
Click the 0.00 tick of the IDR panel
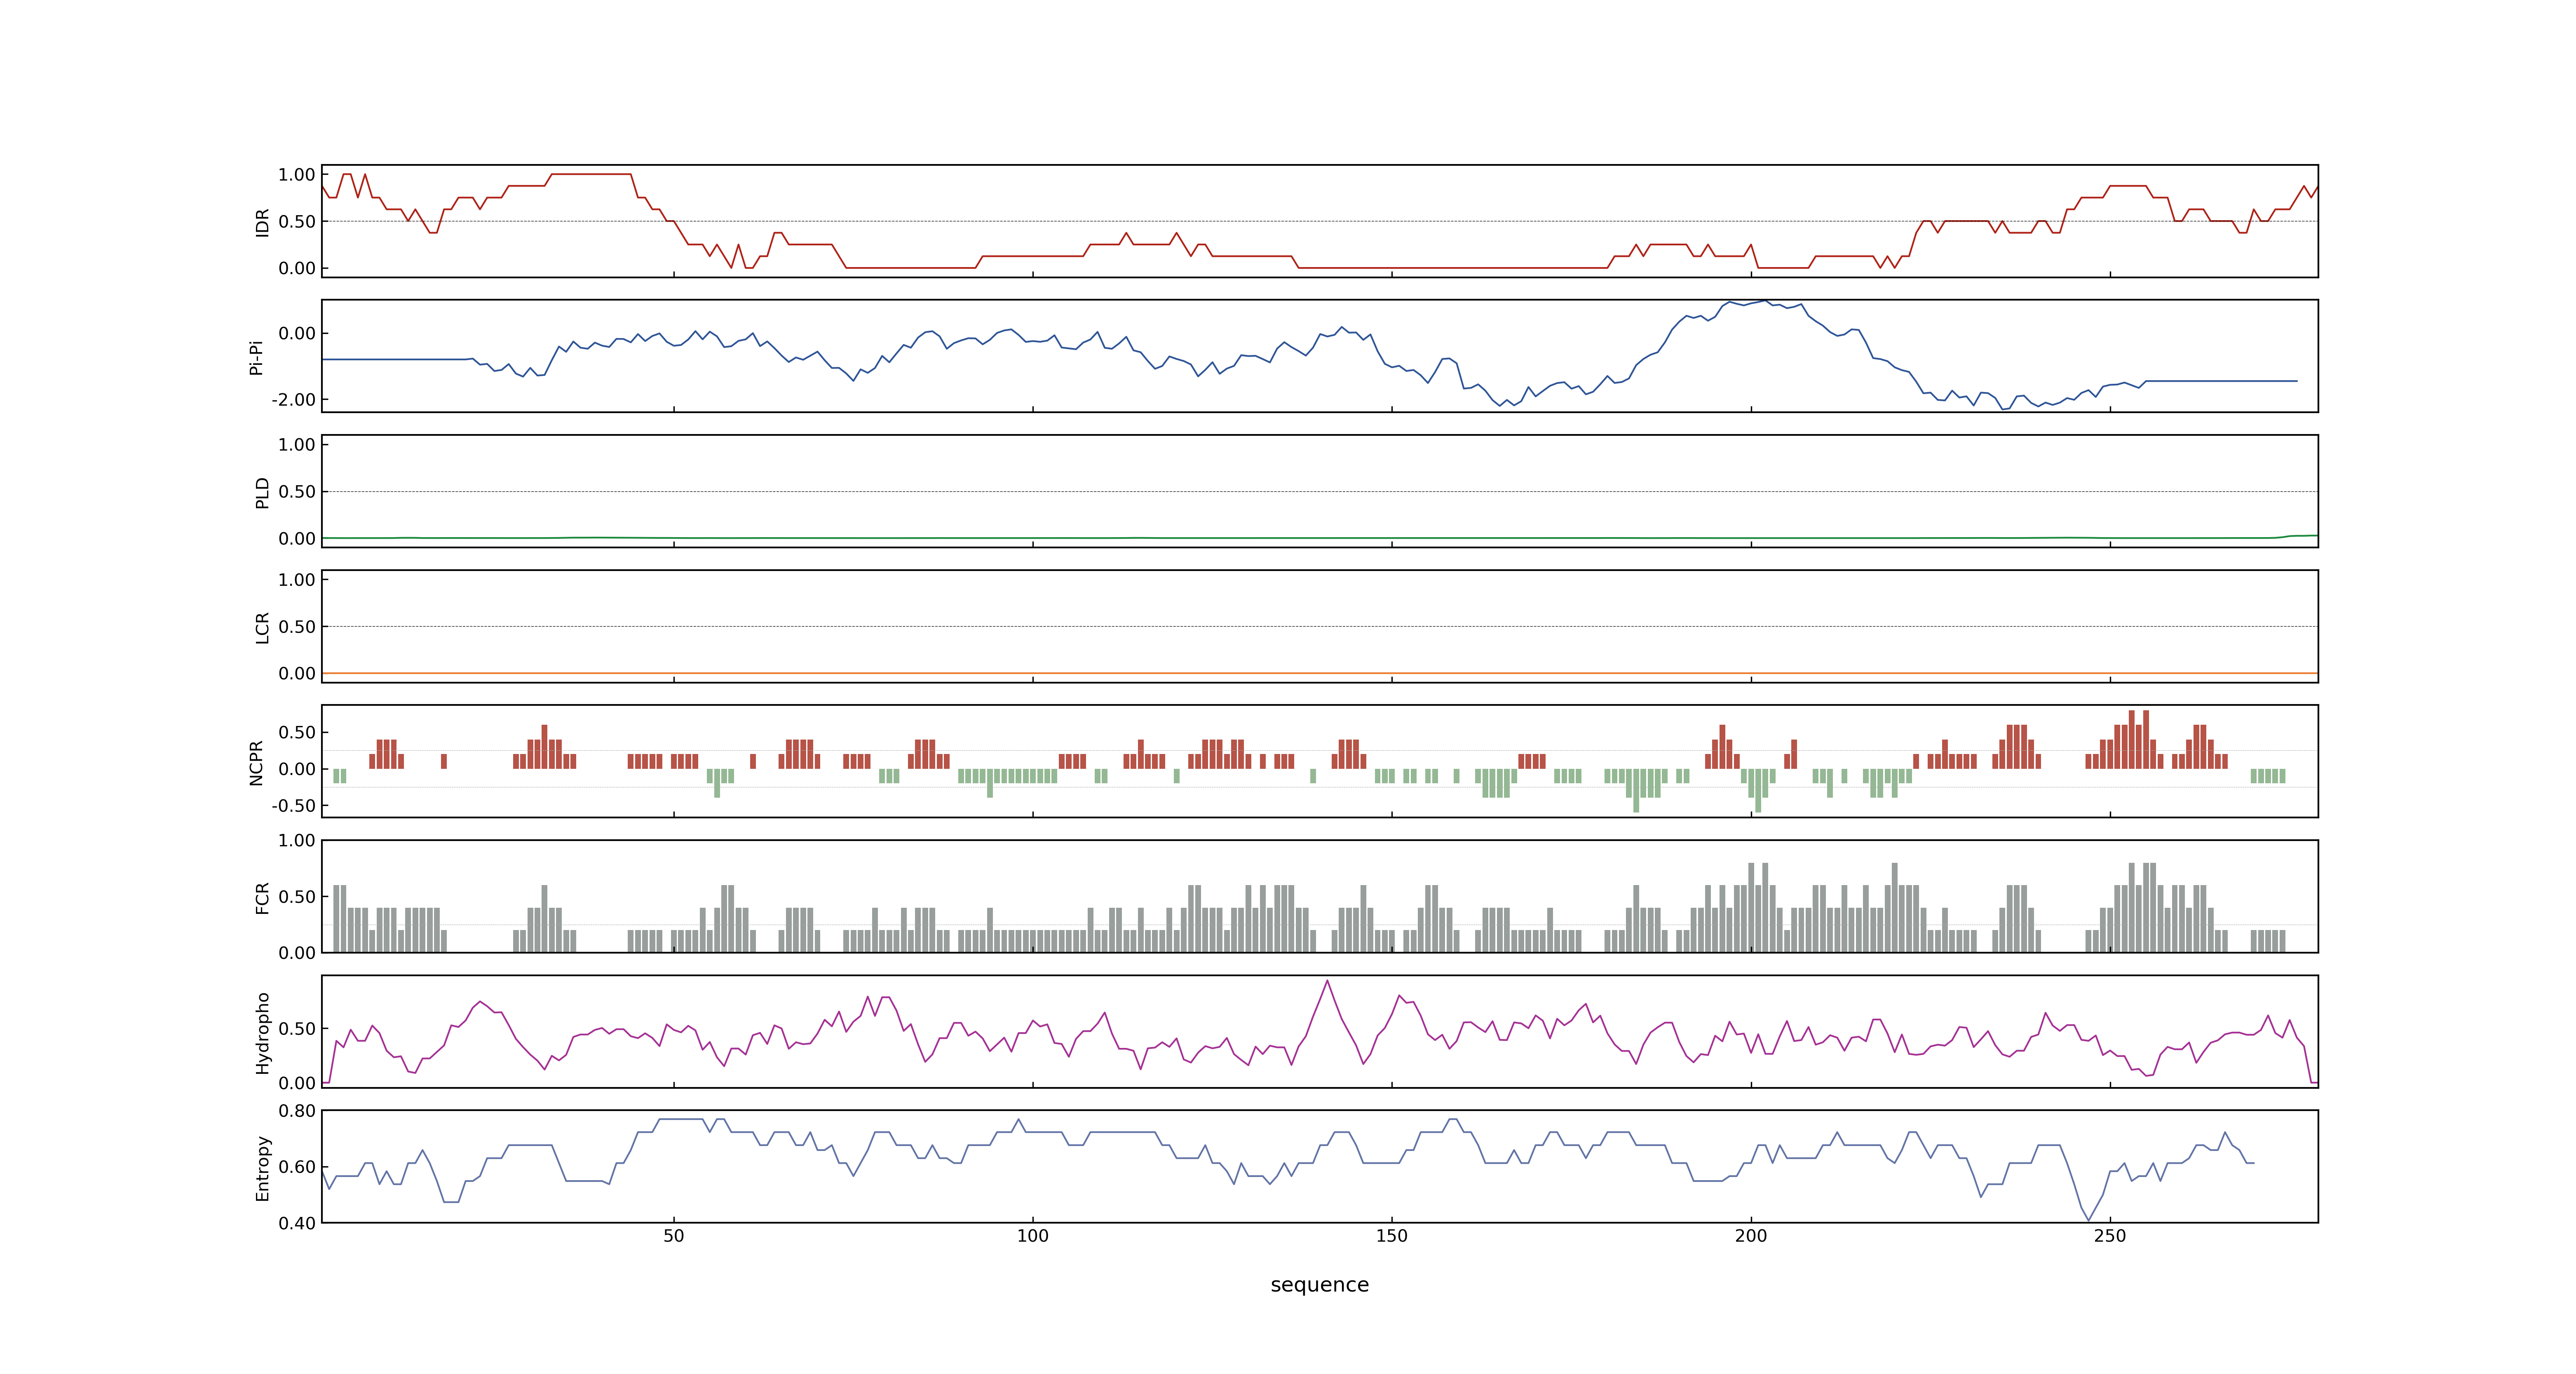pyautogui.click(x=297, y=268)
